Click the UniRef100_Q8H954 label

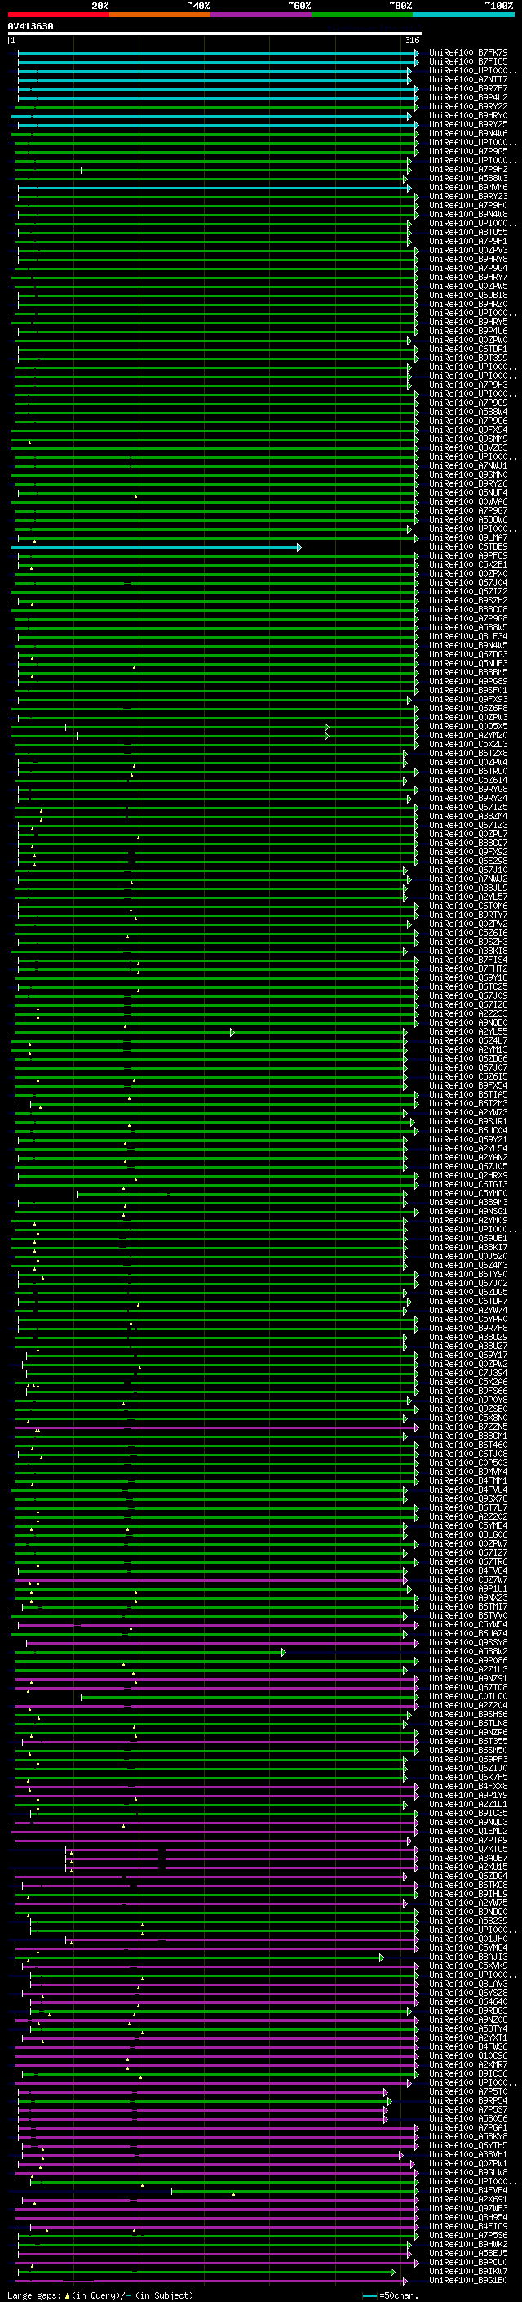pos(468,2217)
